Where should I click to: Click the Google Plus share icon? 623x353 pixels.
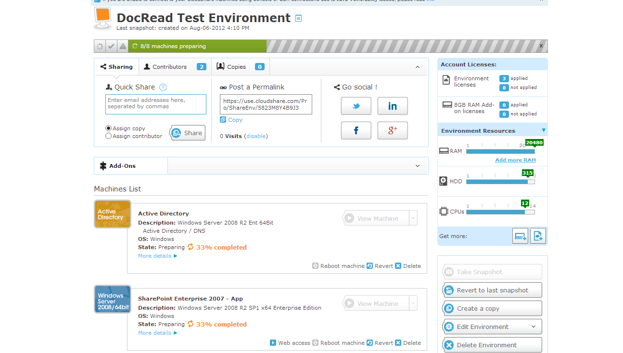pyautogui.click(x=392, y=130)
